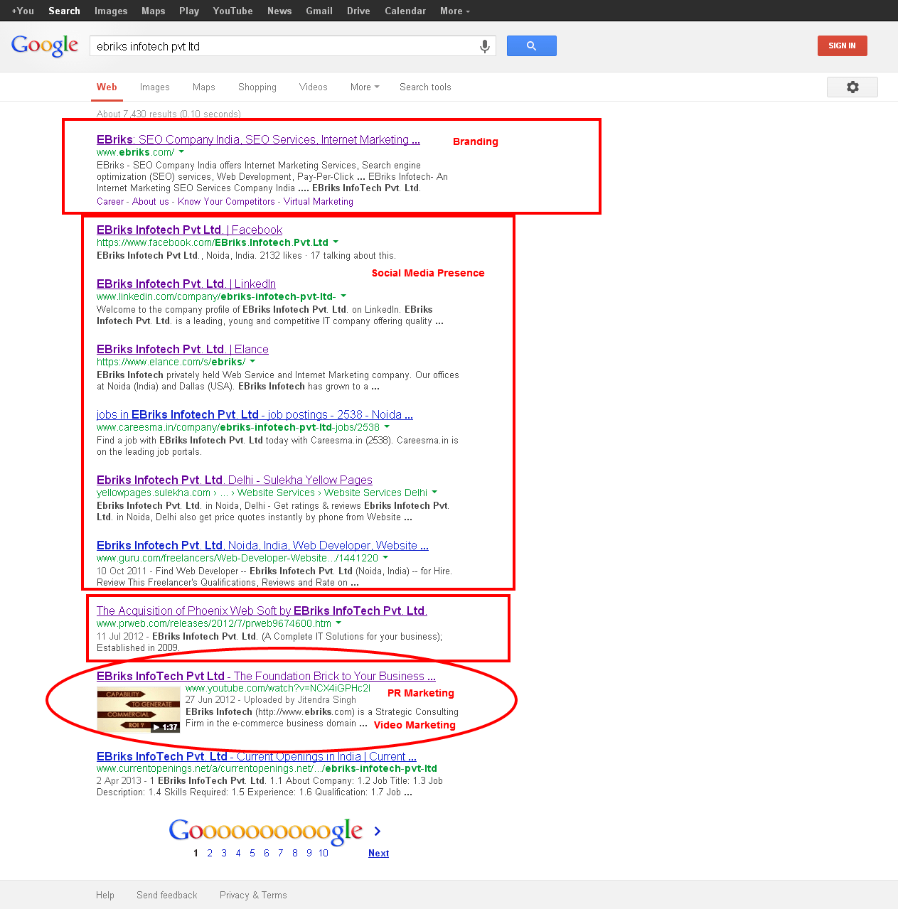The image size is (898, 909).
Task: Open Calendar in the top bar
Action: click(405, 11)
